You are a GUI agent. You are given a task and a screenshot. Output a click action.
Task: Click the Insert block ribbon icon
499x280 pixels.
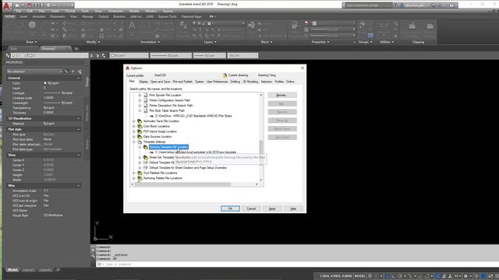pyautogui.click(x=251, y=25)
